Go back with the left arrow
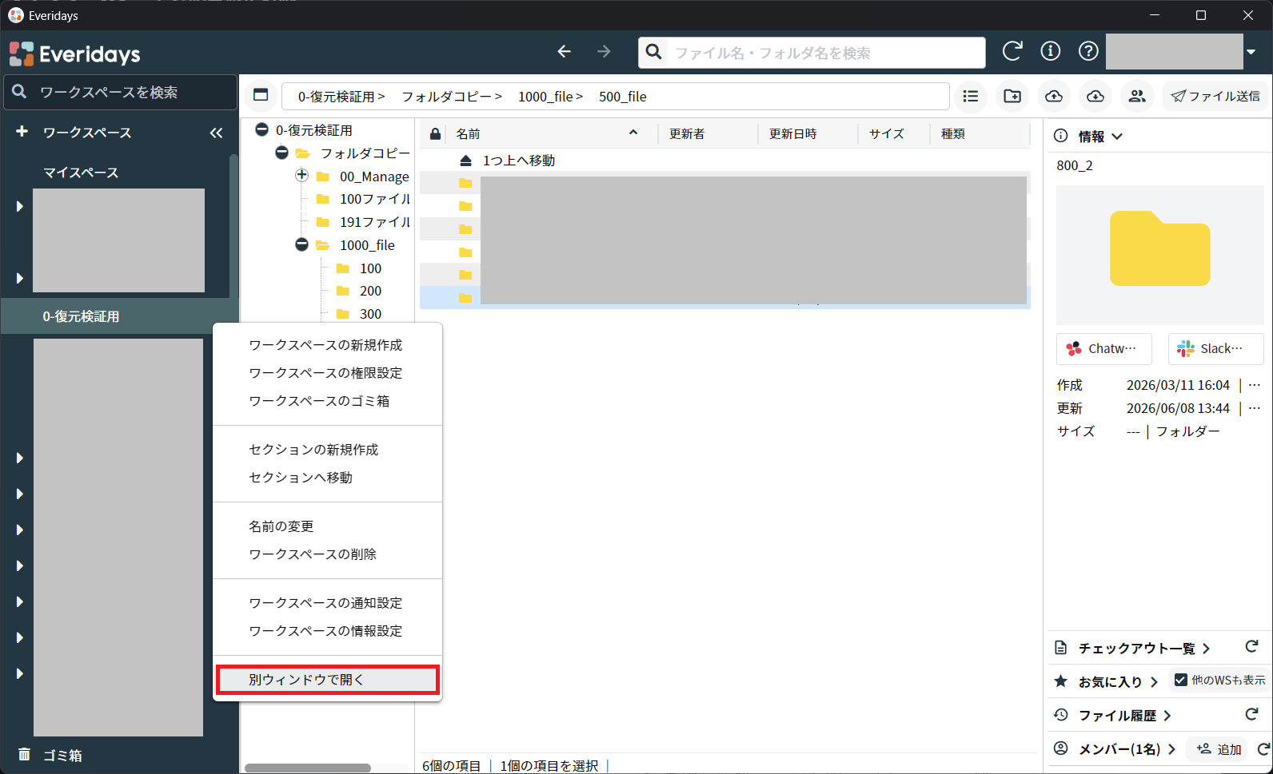 (x=564, y=52)
